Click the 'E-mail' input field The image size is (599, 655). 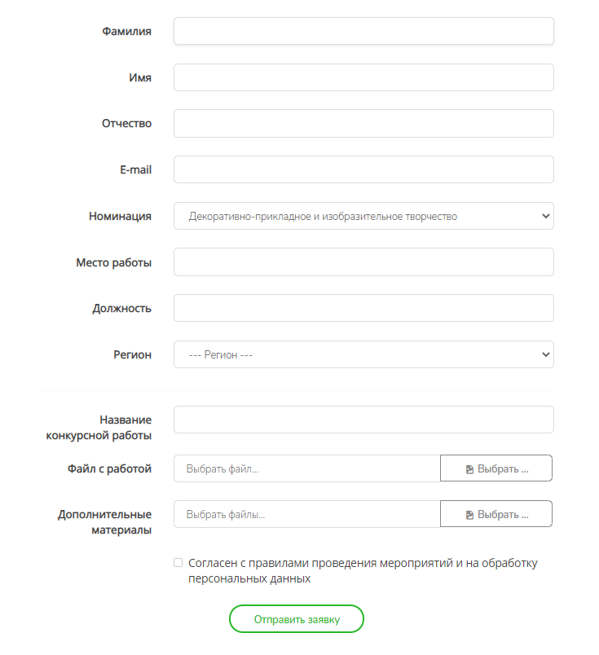click(x=363, y=169)
